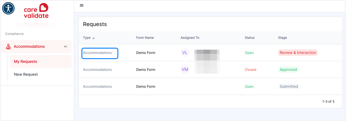
Task: Click Demo Form in the Submitted row
Action: [x=146, y=87]
